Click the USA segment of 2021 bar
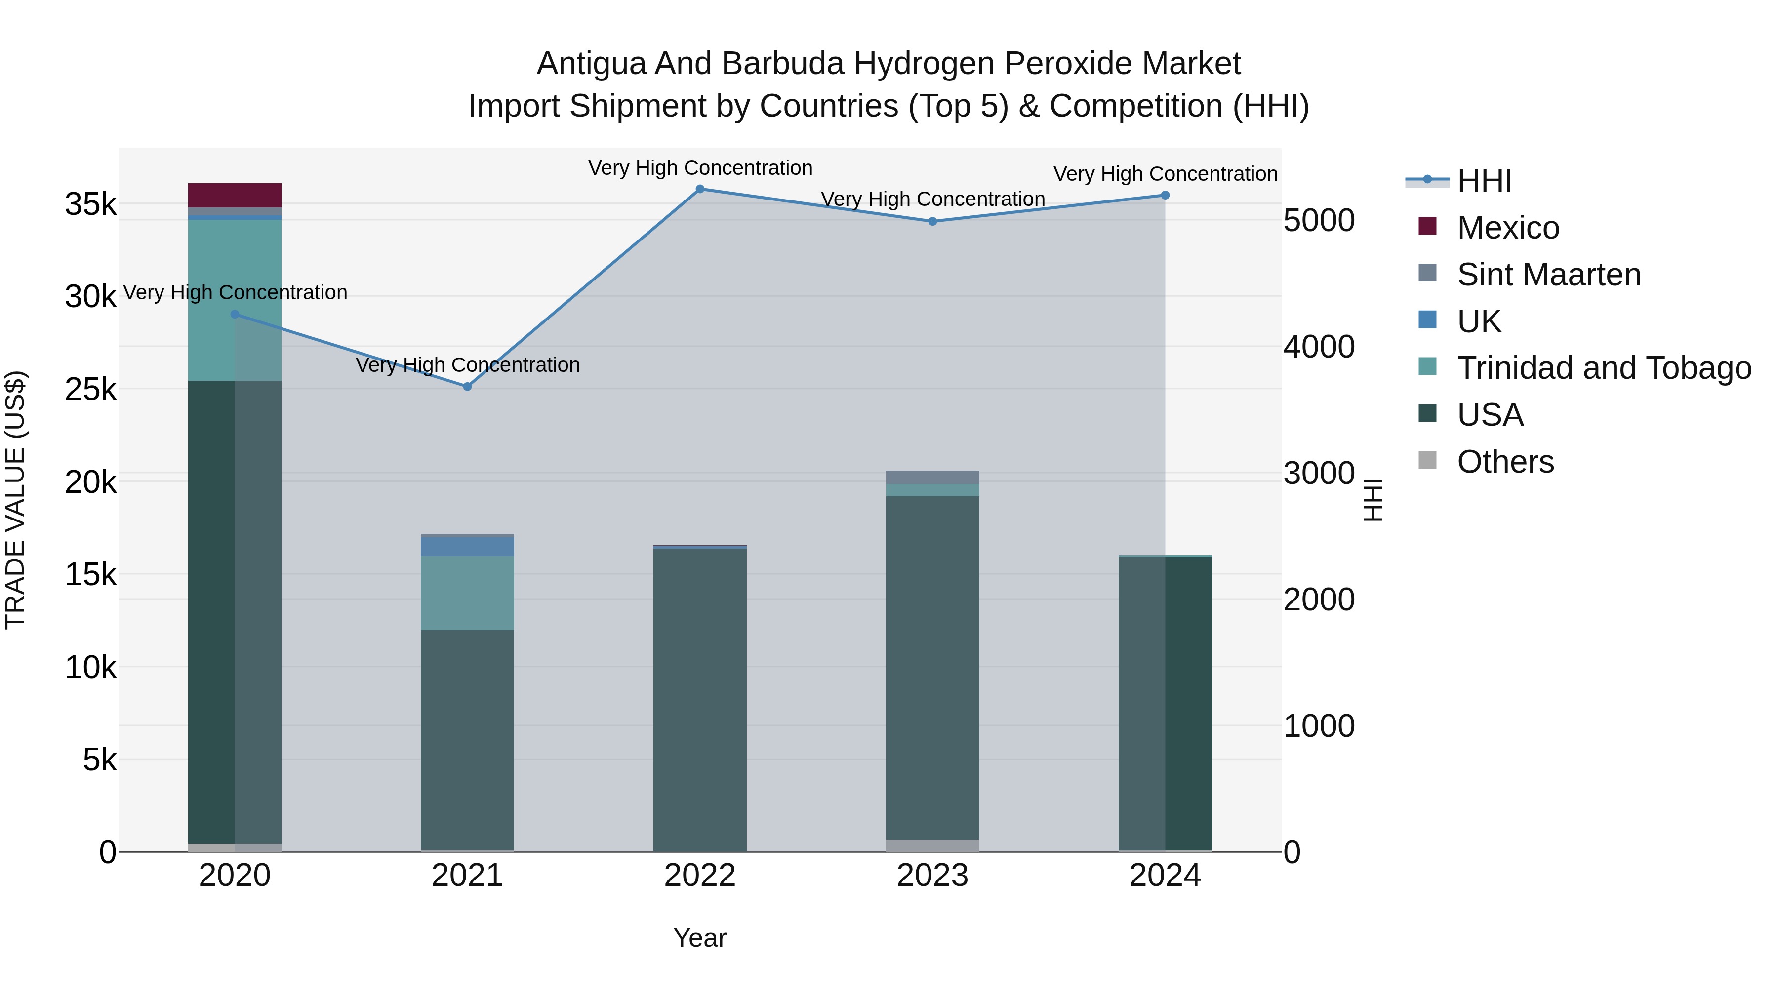Screen dimensions: 1778x1000 [x=467, y=740]
